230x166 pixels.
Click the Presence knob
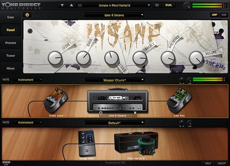coord(168,58)
